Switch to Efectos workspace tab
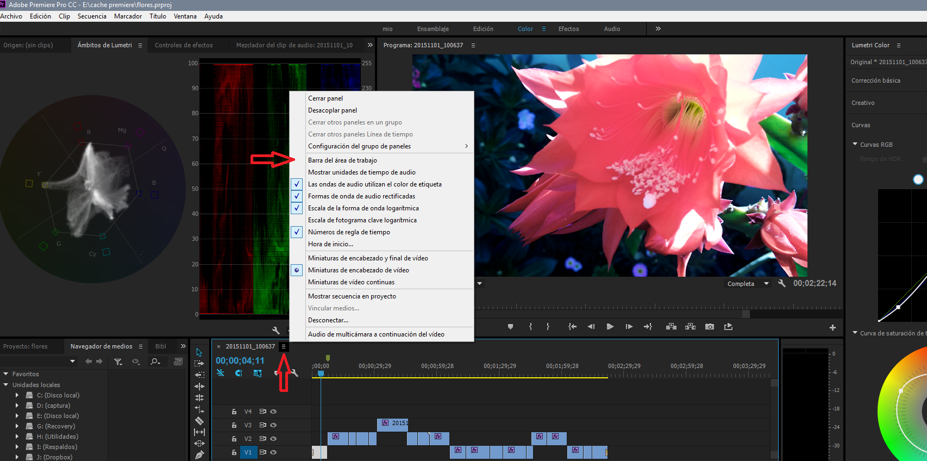The width and height of the screenshot is (927, 461). (568, 29)
